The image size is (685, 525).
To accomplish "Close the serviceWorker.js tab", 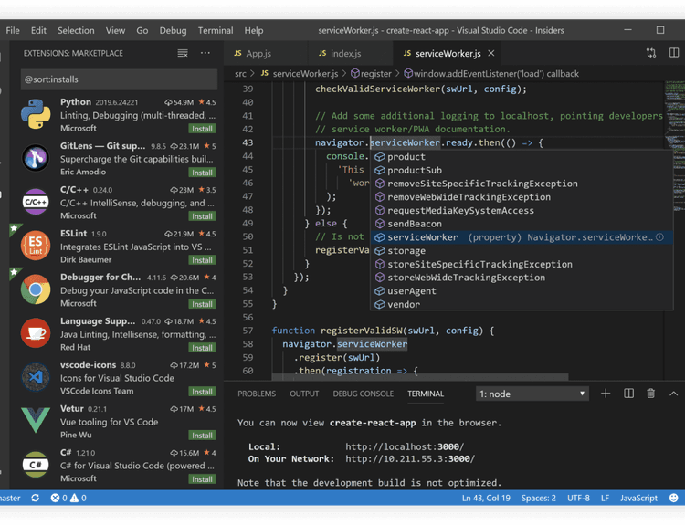I will point(491,53).
